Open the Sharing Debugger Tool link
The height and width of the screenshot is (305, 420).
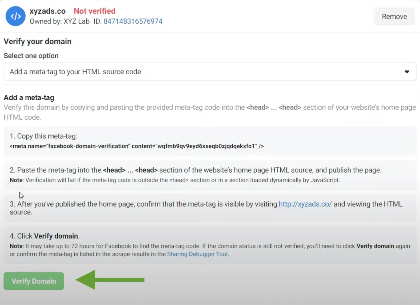(197, 254)
